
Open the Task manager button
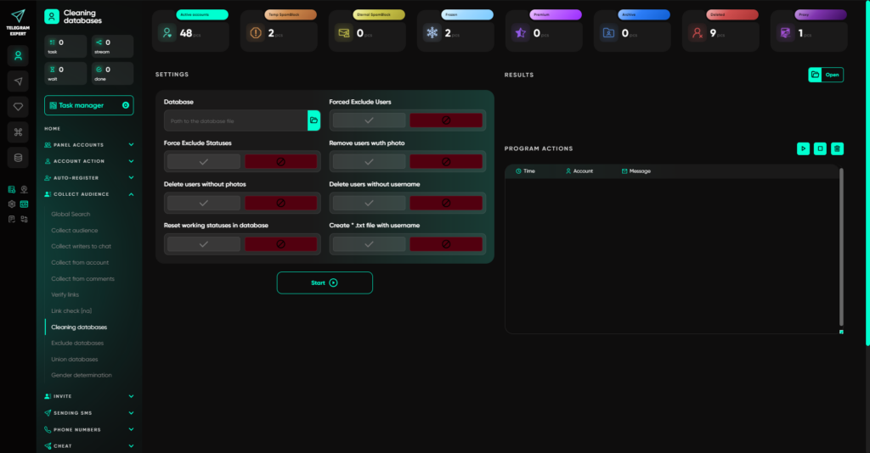(88, 105)
